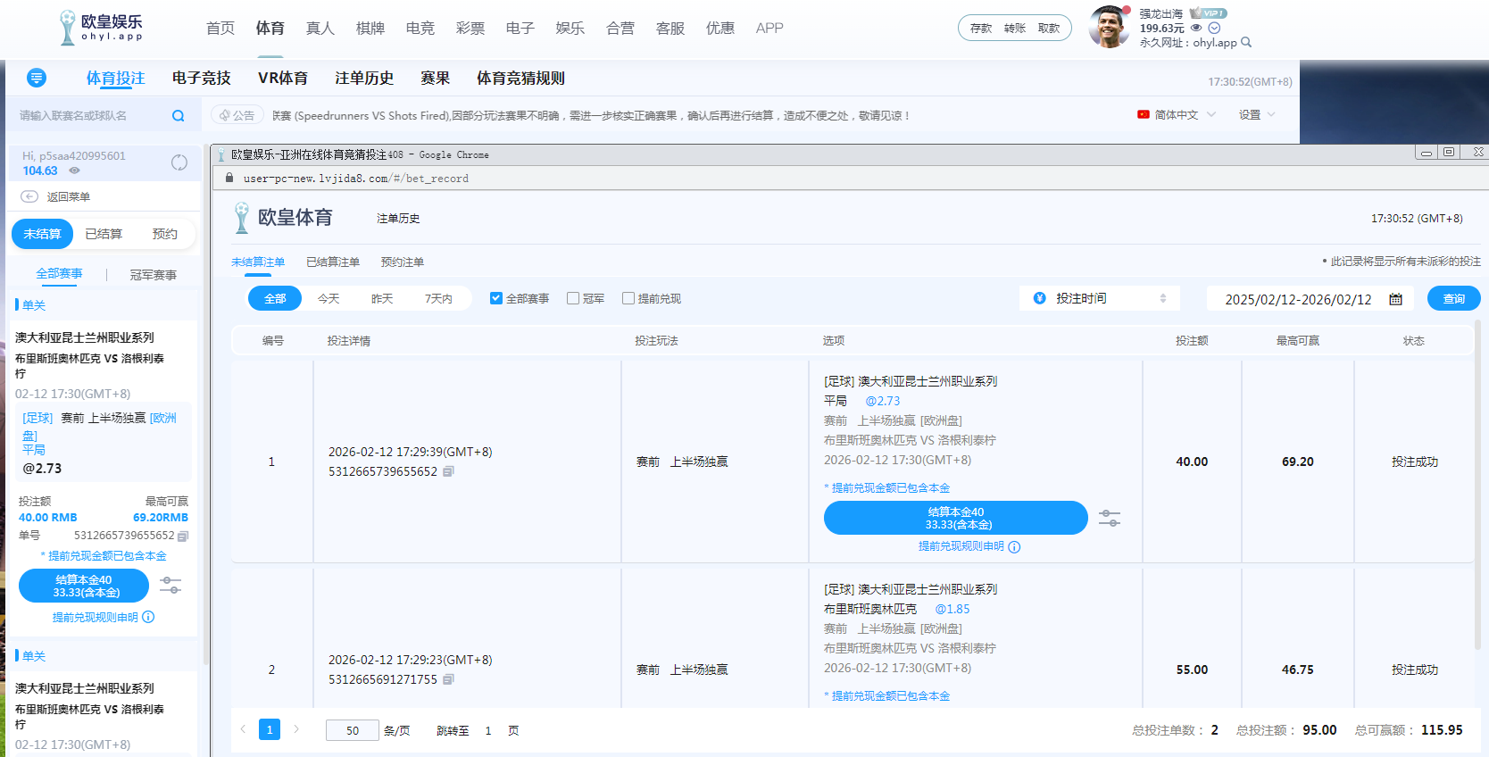Open 电子竞技 in sports navigation
This screenshot has width=1489, height=757.
coord(202,79)
